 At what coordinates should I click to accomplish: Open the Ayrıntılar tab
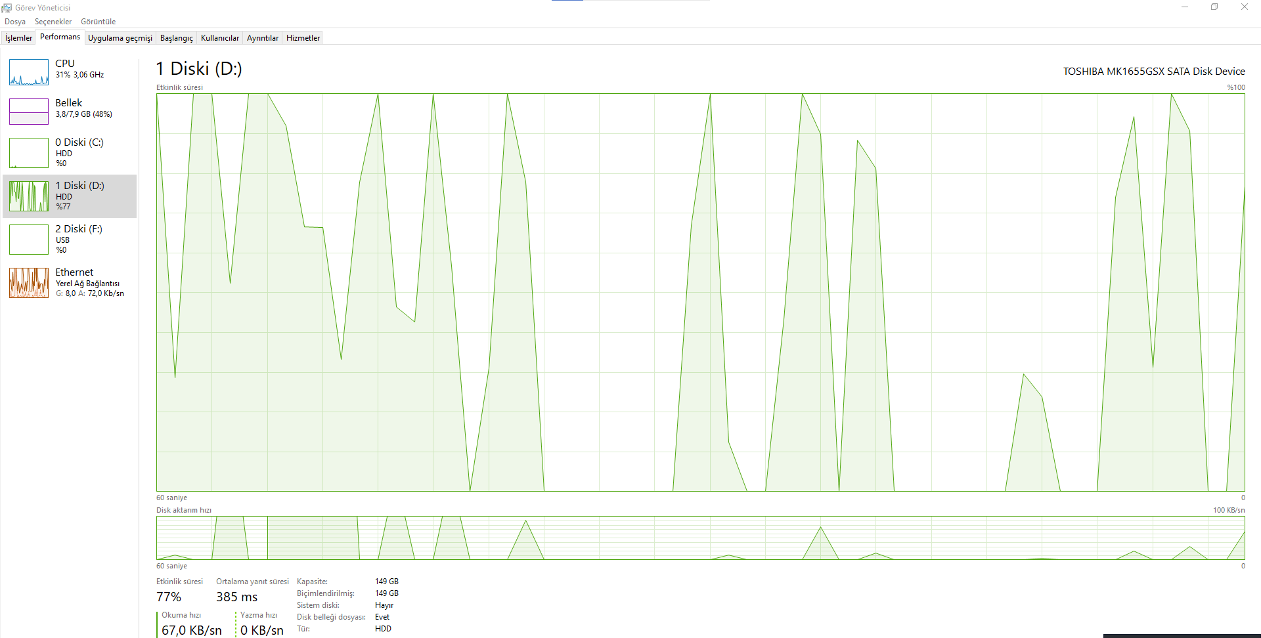coord(263,38)
